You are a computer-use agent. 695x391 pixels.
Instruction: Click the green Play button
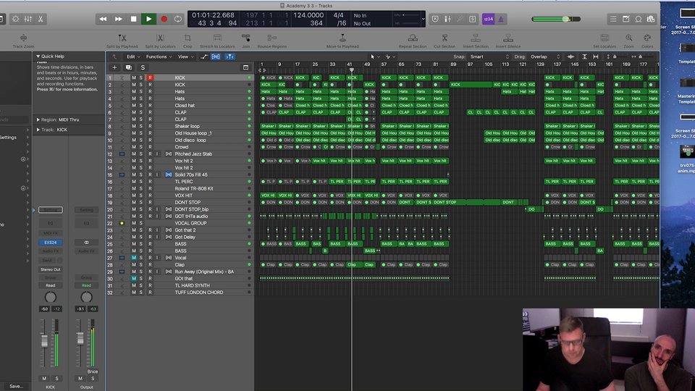[148, 19]
